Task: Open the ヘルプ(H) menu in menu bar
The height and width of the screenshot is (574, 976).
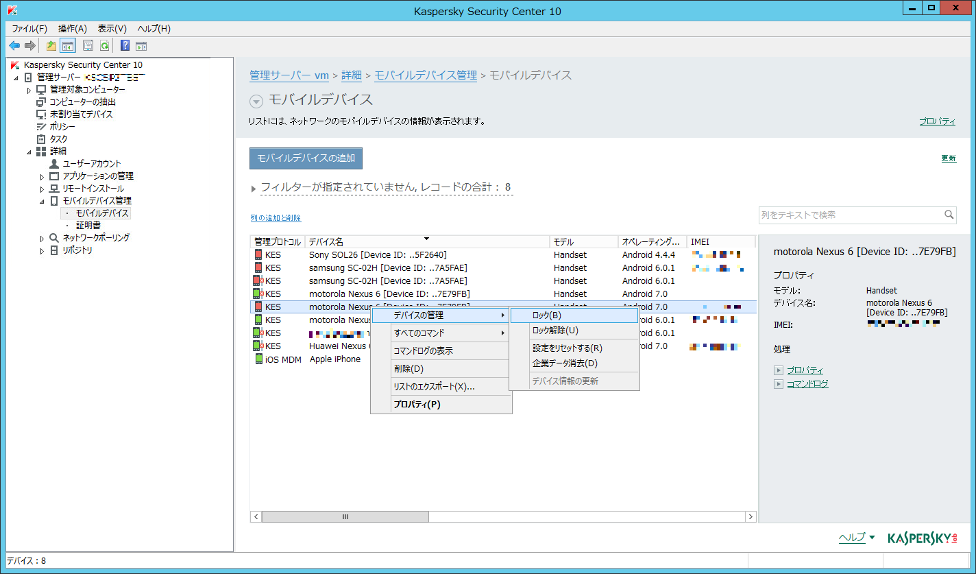Action: click(x=154, y=29)
